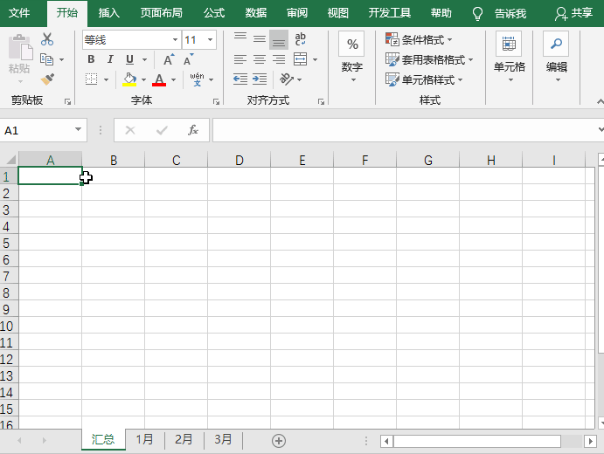This screenshot has width=604, height=454.
Task: Increase font size with the larger A
Action: point(169,59)
